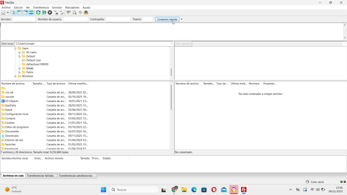Viewport: 347px width, 195px height.
Task: Switch to the Transferencias fallidas tab
Action: [40, 176]
